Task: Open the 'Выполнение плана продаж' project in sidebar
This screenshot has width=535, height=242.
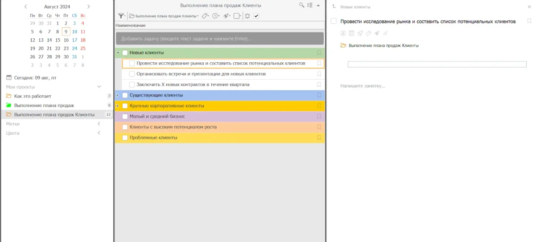Action: (x=44, y=105)
